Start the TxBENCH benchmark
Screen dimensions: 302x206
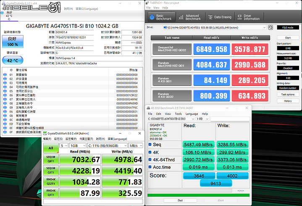[x=288, y=37]
